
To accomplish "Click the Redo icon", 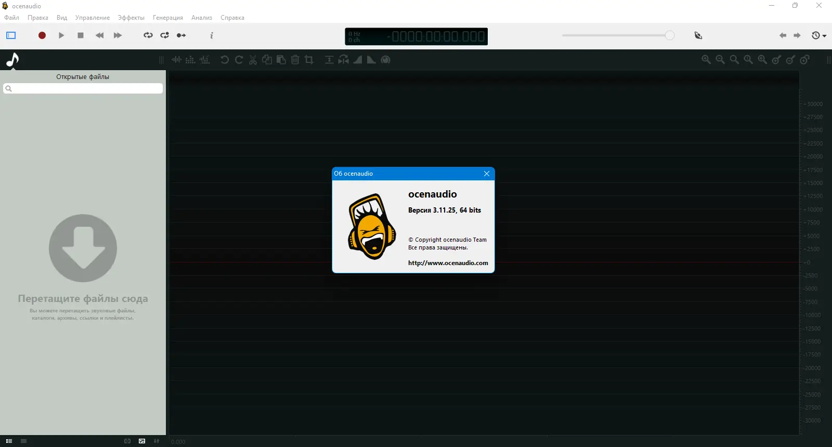I will pyautogui.click(x=239, y=60).
